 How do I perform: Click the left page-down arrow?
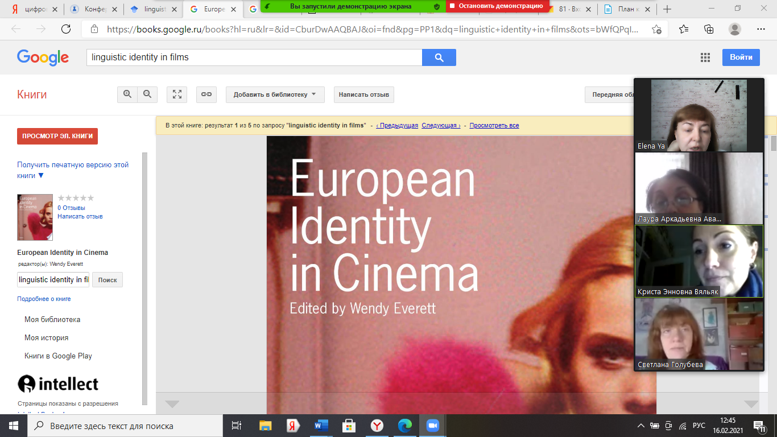pyautogui.click(x=172, y=404)
